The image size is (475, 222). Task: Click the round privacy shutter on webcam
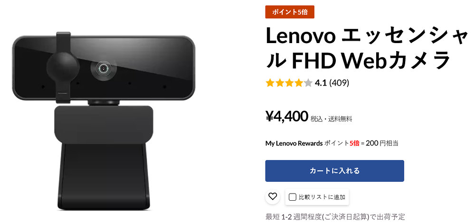[63, 67]
